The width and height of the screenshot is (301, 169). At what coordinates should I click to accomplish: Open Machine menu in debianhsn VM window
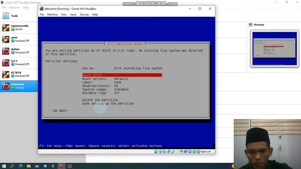(x=52, y=15)
